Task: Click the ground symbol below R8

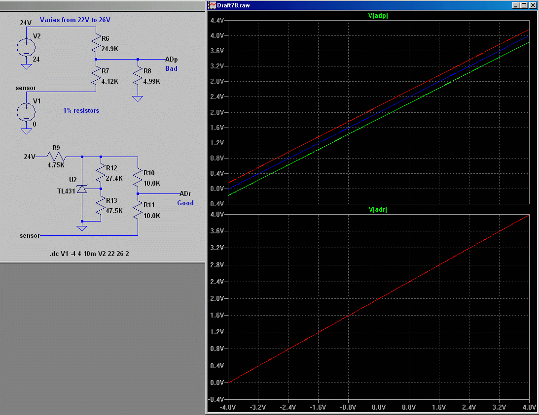Action: tap(138, 98)
